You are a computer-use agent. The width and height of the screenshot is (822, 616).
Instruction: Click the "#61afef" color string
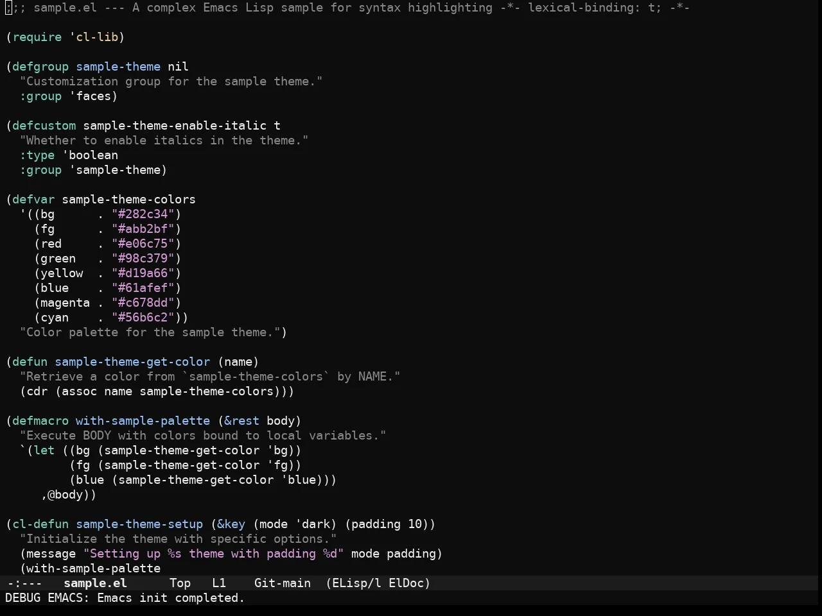point(143,288)
